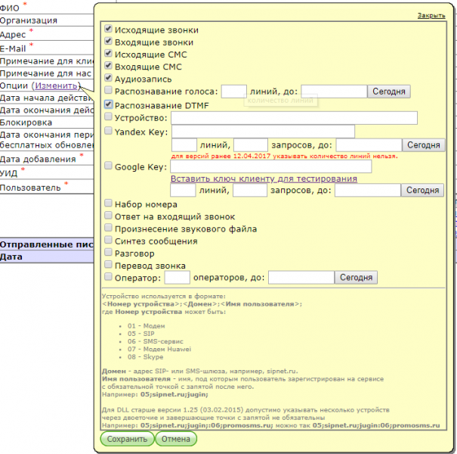Enable the Распознавание голоса checkbox

click(108, 90)
